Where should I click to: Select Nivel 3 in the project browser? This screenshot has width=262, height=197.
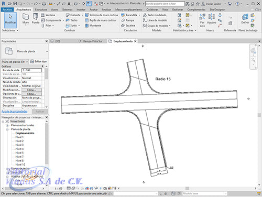click(19, 145)
